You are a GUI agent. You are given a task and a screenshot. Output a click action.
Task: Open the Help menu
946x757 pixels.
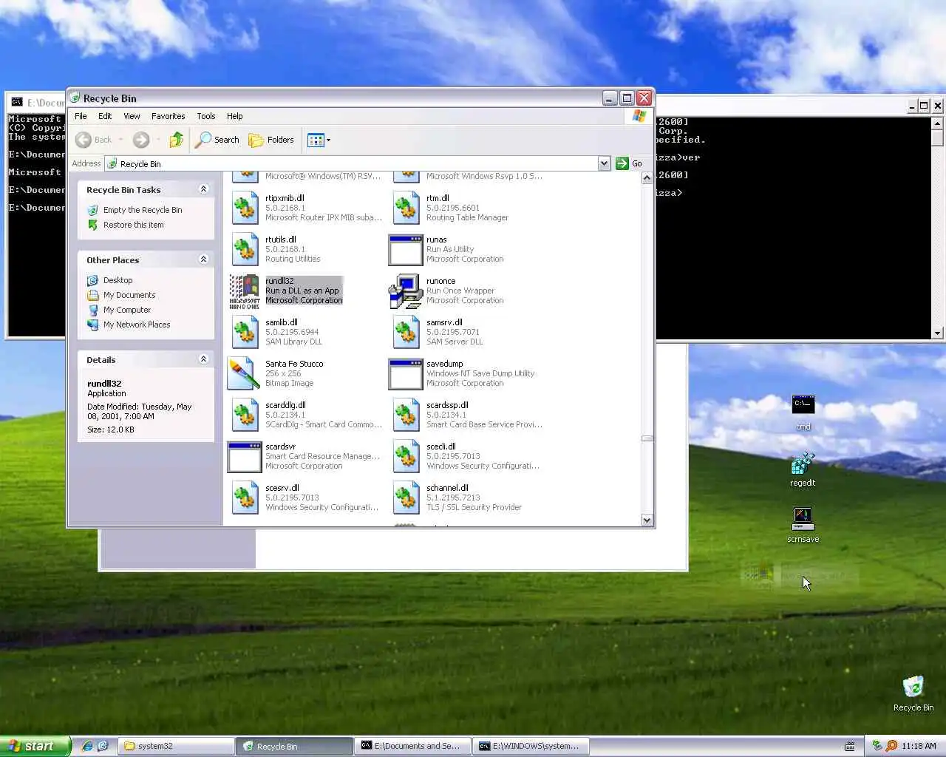click(x=234, y=116)
